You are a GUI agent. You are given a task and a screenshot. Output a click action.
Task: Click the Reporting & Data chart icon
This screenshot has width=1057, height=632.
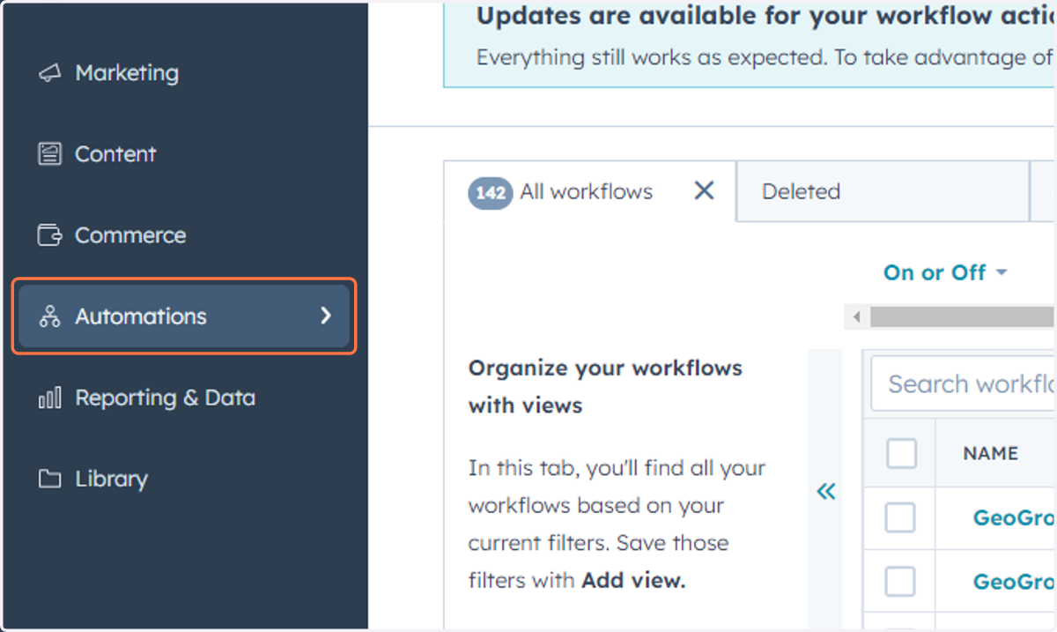(x=50, y=398)
